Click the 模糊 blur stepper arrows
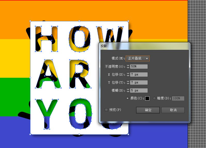Screen dimensions: 206x148 pos(128,91)
